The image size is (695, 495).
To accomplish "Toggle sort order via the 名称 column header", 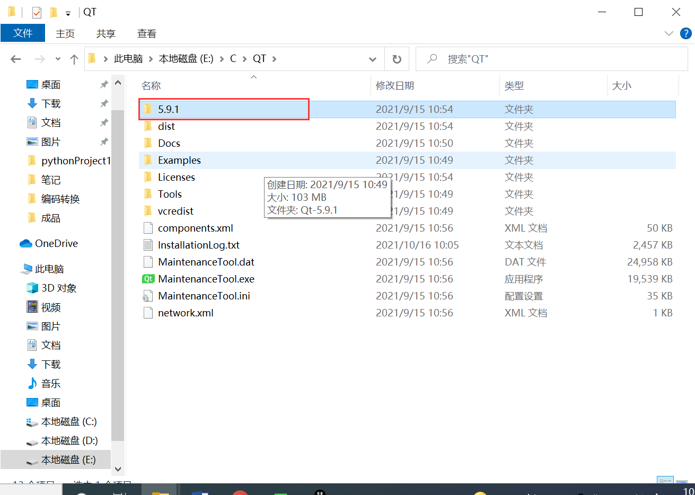I will point(151,85).
